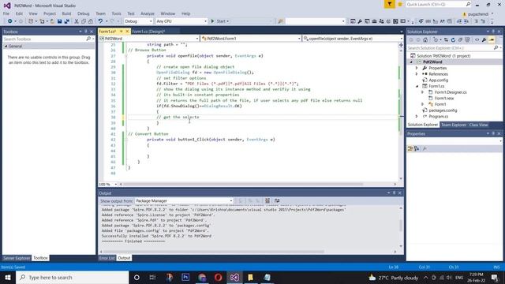The height and width of the screenshot is (284, 505).
Task: Expand Program.cs node in Solution Explorer
Action: pyautogui.click(x=417, y=116)
